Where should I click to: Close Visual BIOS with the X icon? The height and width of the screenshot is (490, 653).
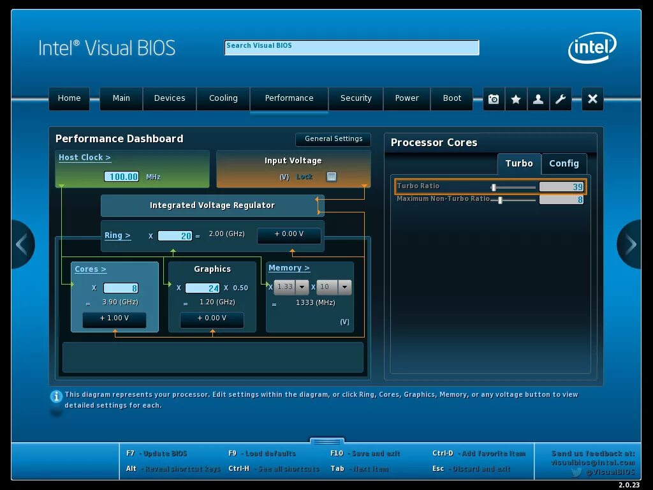tap(592, 99)
